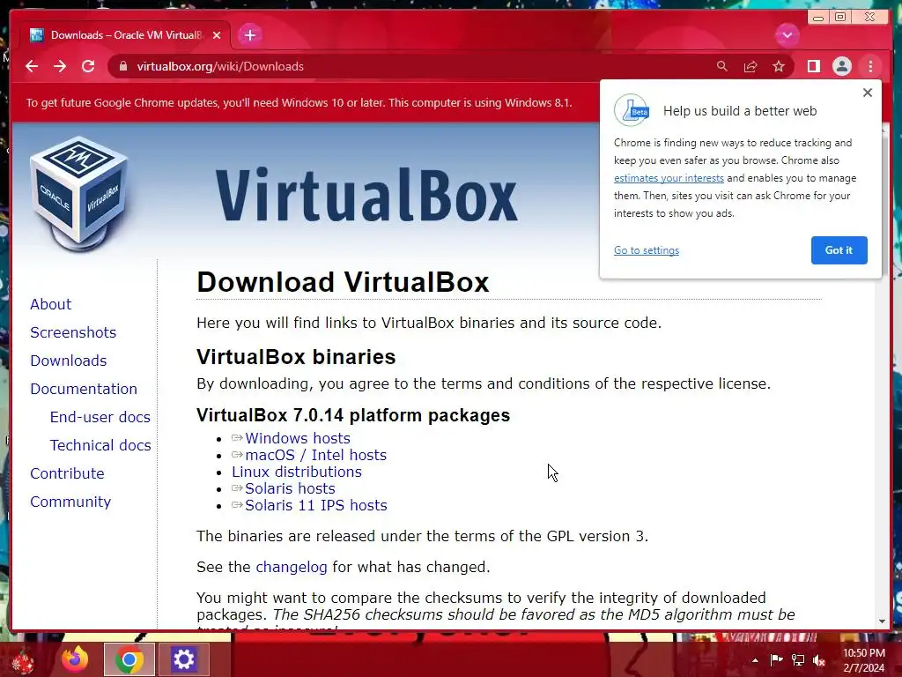Screen dimensions: 902x677
Task: Share this page icon
Action: pyautogui.click(x=750, y=66)
